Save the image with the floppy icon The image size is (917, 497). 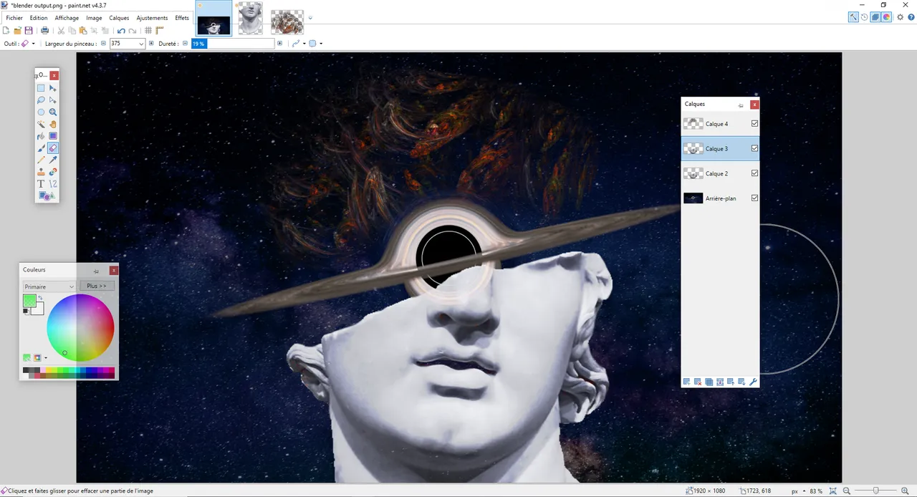(29, 31)
